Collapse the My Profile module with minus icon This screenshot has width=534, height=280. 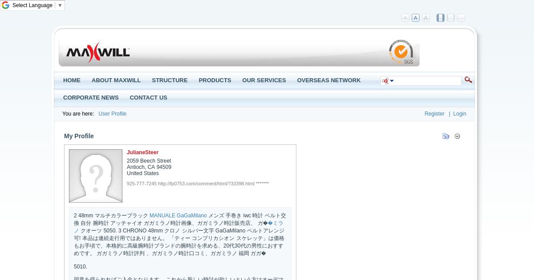coord(457,136)
